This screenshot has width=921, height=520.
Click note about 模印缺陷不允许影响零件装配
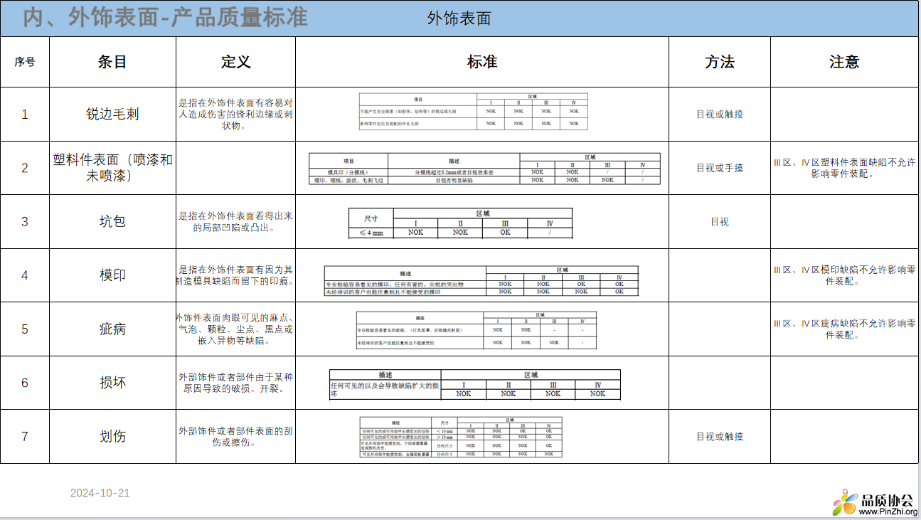[844, 275]
